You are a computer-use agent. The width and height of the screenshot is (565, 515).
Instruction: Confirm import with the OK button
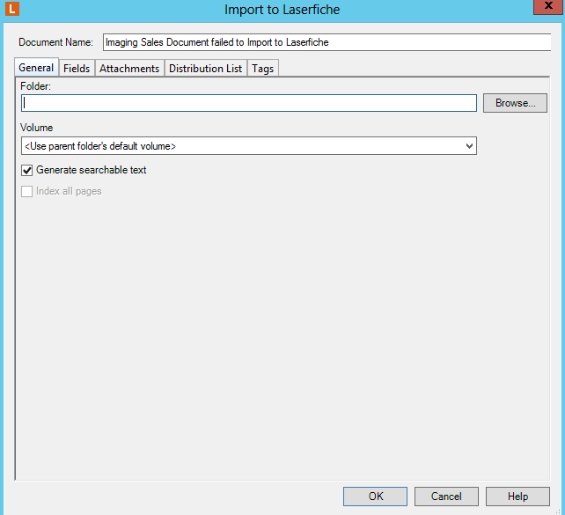[375, 497]
